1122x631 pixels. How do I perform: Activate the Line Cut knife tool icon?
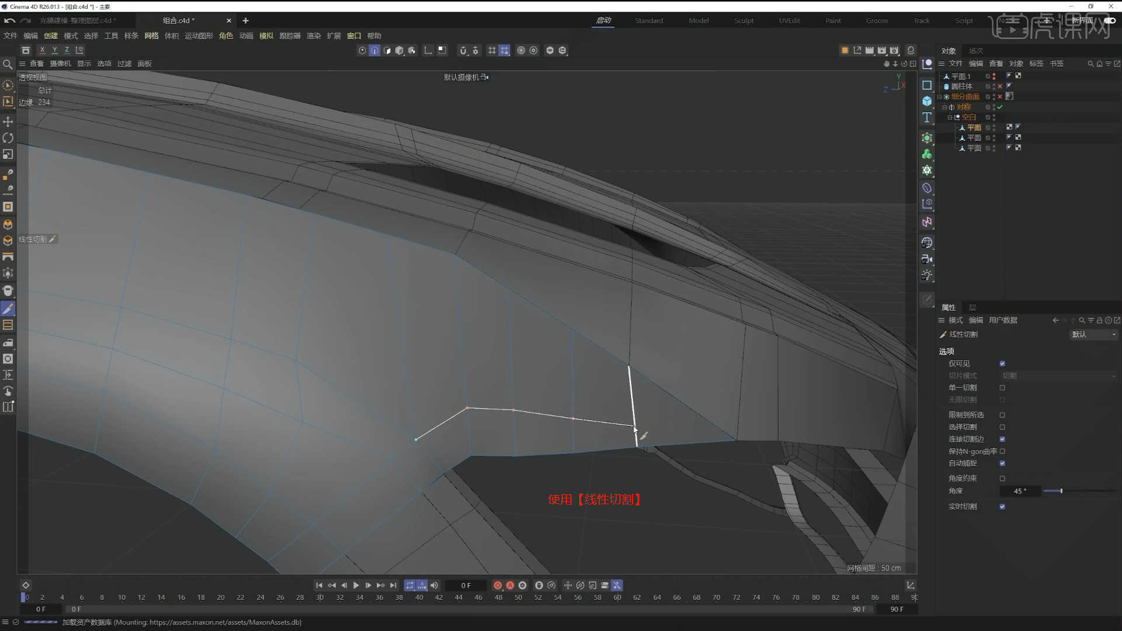click(8, 308)
